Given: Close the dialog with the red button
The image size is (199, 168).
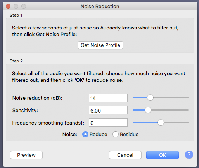Looking at the screenshot, I should (8, 6).
